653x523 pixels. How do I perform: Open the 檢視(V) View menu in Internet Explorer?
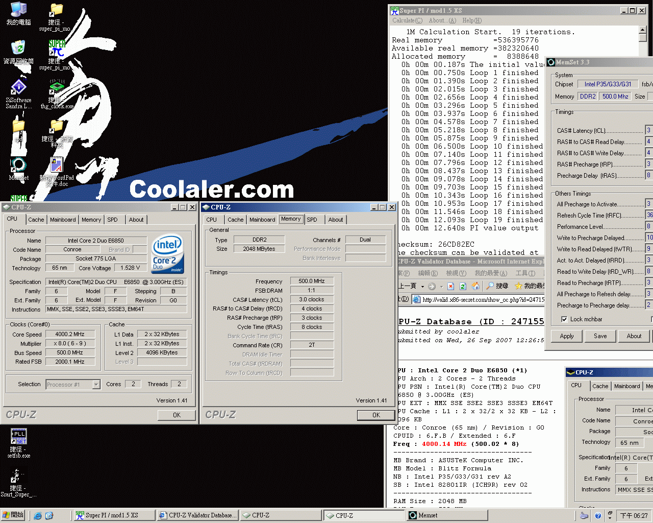click(x=456, y=273)
